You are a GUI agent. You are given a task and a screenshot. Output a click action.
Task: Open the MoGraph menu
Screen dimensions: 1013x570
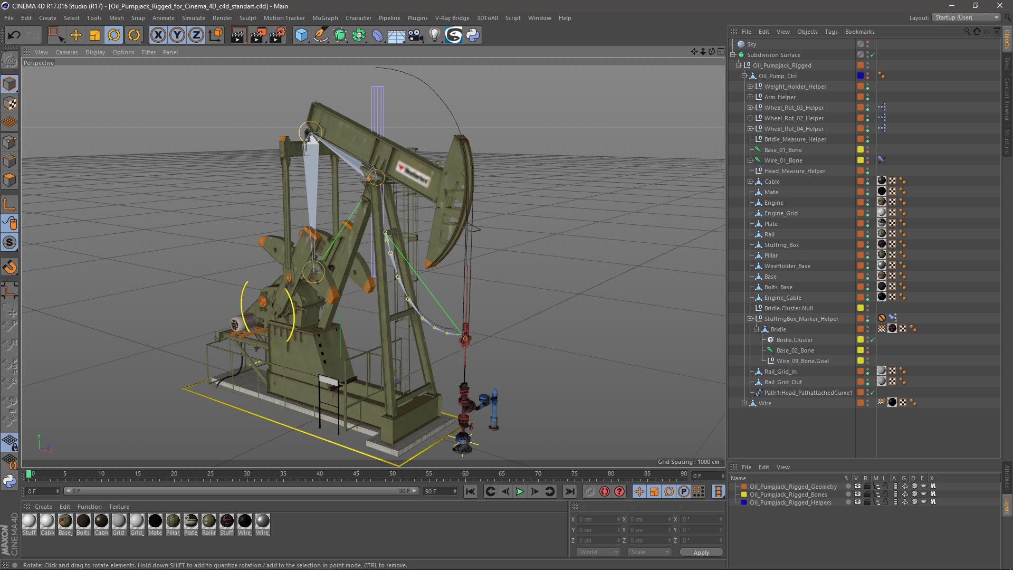tap(324, 18)
